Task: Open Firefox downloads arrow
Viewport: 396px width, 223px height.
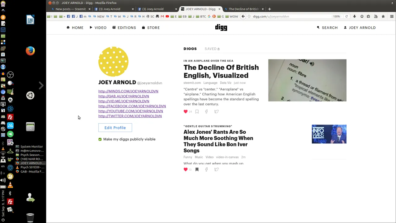Action: [x=355, y=16]
